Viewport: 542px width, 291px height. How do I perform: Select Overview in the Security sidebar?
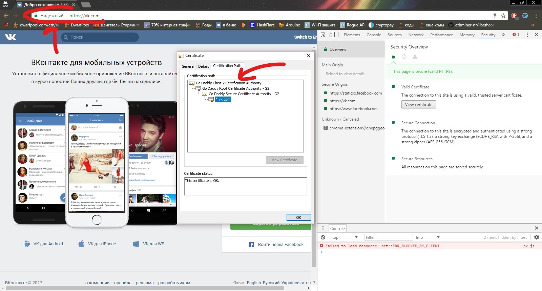point(351,49)
